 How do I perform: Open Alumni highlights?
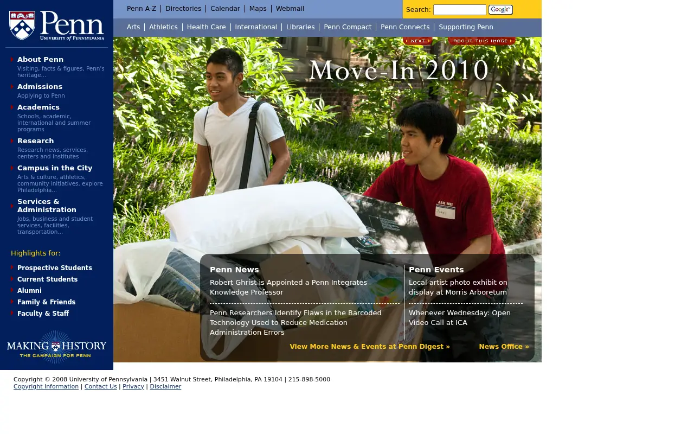(x=29, y=291)
